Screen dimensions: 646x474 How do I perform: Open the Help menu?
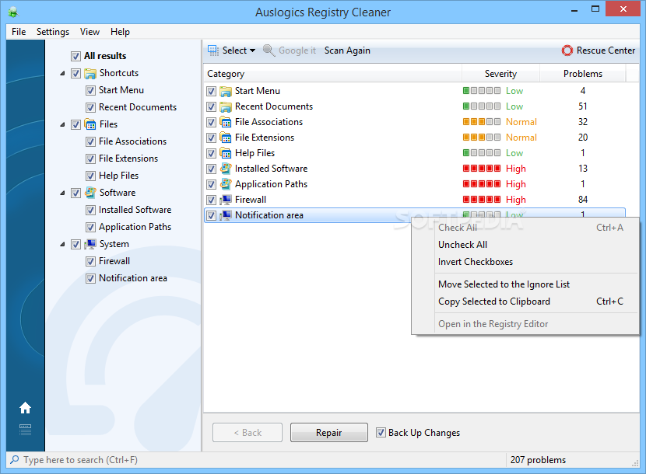[x=120, y=32]
